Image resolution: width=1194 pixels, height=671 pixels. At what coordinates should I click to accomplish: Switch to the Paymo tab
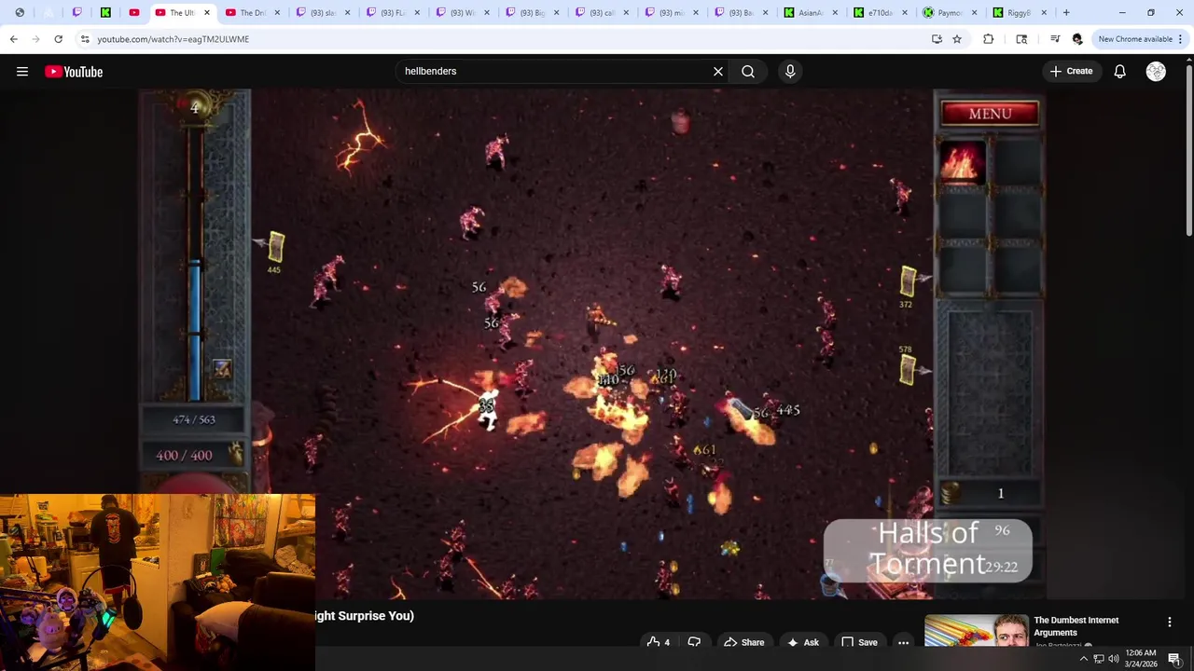950,13
